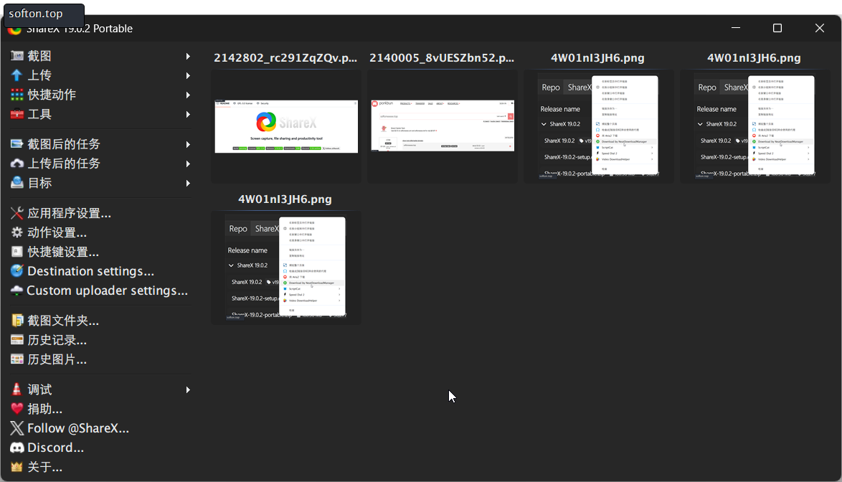Open the 调试 menu item
Screen dimensions: 842x482
100,389
